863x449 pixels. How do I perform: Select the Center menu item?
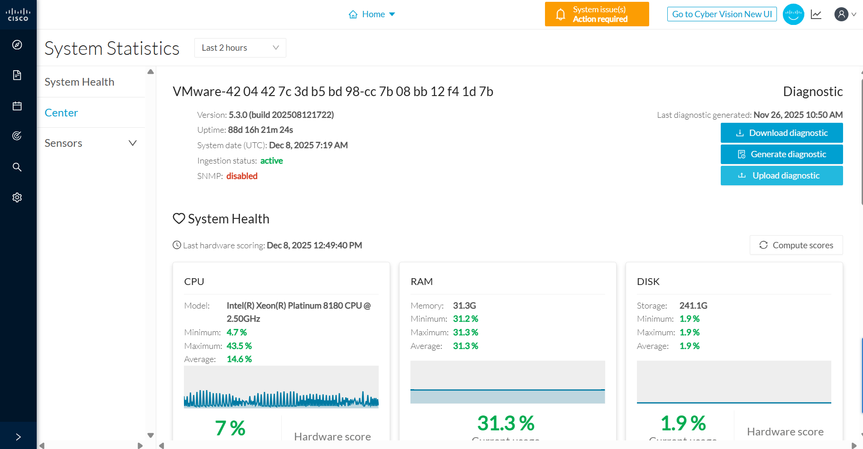point(61,113)
